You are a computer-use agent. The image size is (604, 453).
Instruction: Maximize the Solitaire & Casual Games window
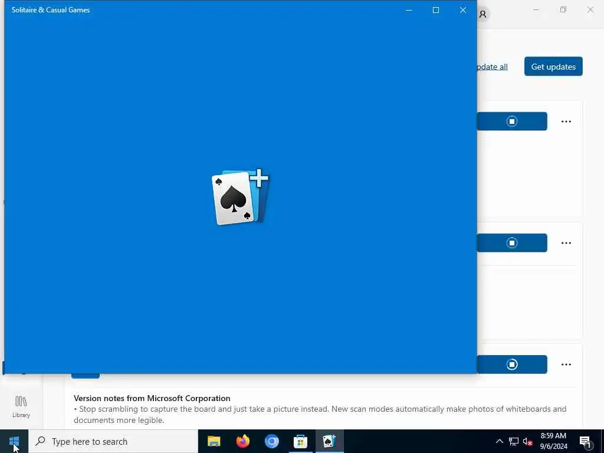(x=436, y=10)
